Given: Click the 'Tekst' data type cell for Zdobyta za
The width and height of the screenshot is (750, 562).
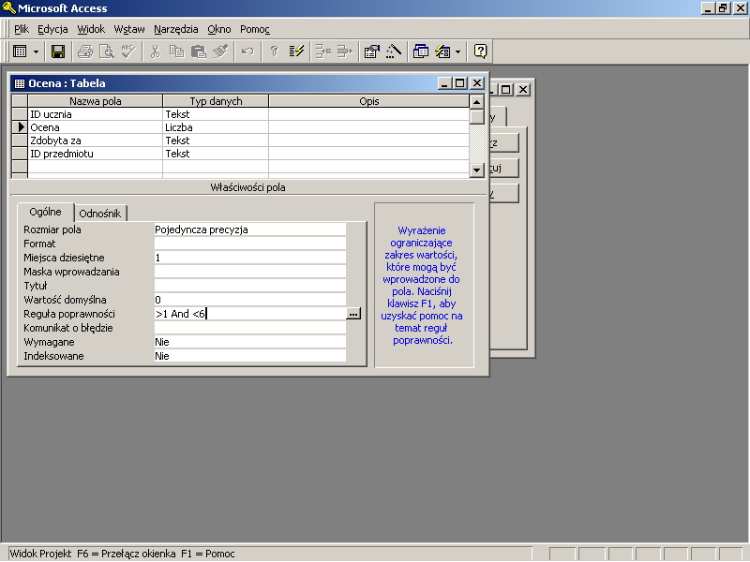Looking at the screenshot, I should click(x=215, y=140).
